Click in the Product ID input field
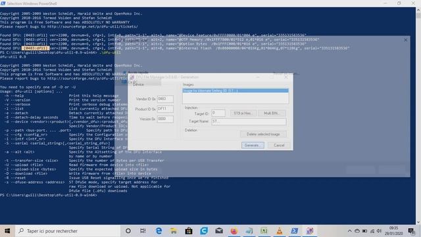The width and height of the screenshot is (421, 237). click(165, 109)
